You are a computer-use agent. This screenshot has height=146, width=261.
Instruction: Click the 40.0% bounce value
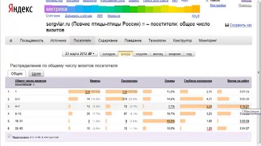tap(170, 121)
